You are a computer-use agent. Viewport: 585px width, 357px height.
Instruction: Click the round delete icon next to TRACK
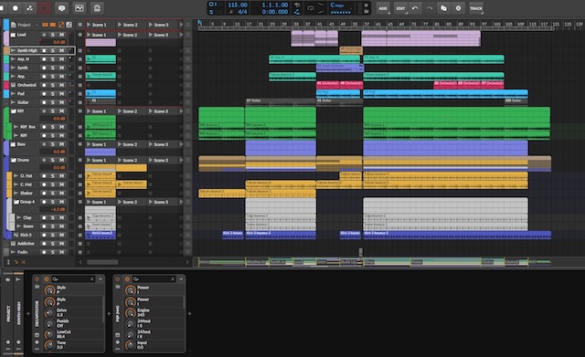458,8
